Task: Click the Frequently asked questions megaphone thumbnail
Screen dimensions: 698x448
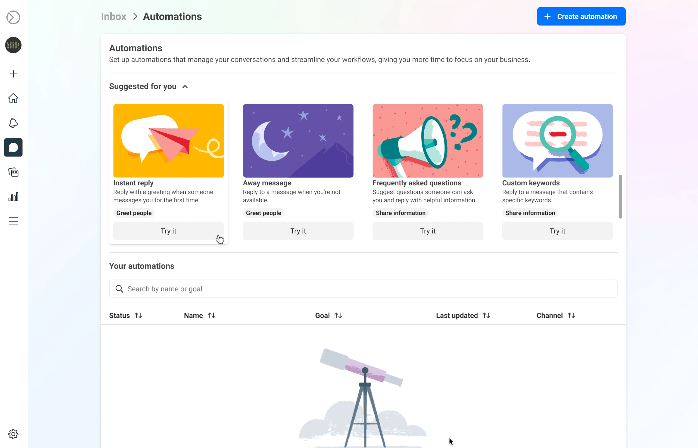Action: pos(427,141)
